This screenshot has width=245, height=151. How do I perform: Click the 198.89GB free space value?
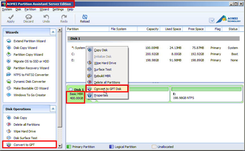pyautogui.click(x=197, y=60)
